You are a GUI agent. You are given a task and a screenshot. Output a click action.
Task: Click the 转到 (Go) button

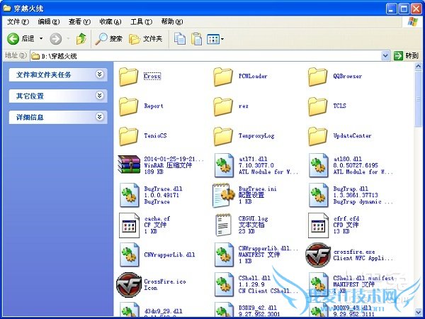point(407,55)
